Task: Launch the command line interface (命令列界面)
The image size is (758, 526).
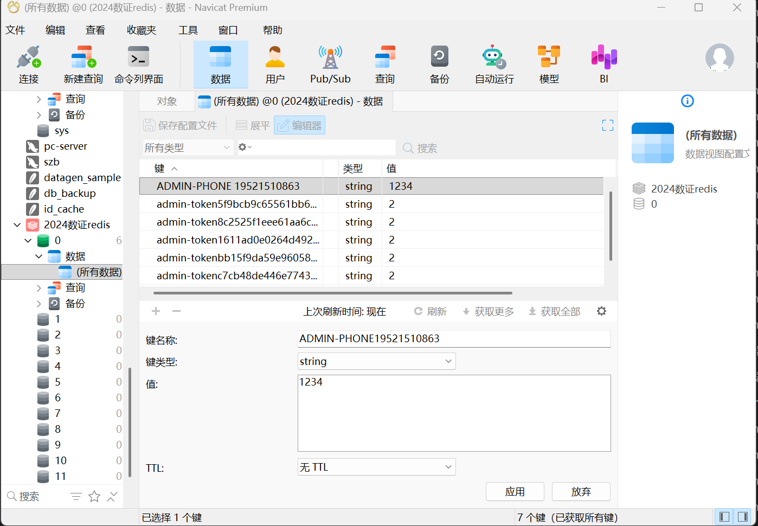Action: pyautogui.click(x=139, y=65)
